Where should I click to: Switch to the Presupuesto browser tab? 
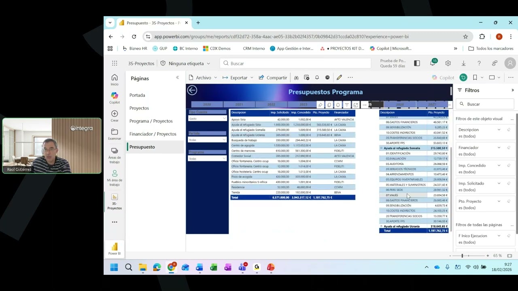(x=154, y=23)
